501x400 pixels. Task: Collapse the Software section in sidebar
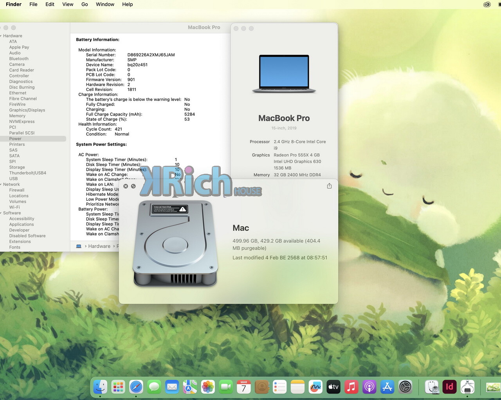click(1, 213)
